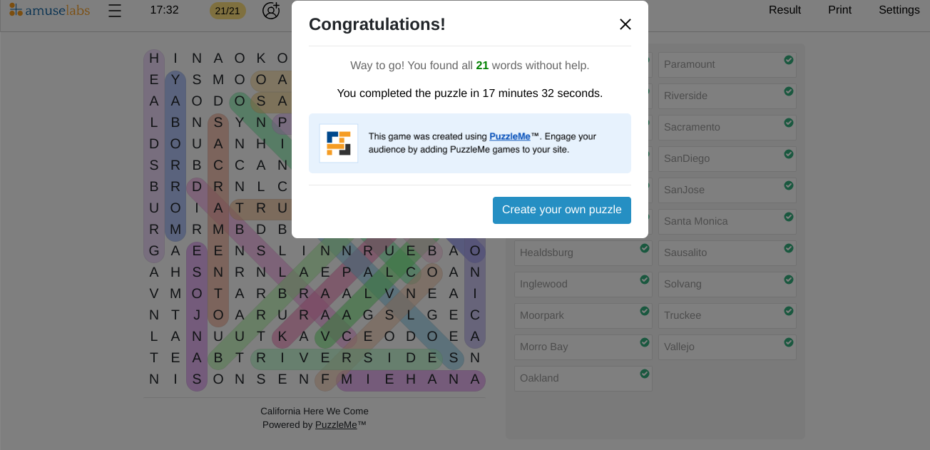Click the 21/21 words found counter
This screenshot has width=930, height=450.
coord(228,11)
